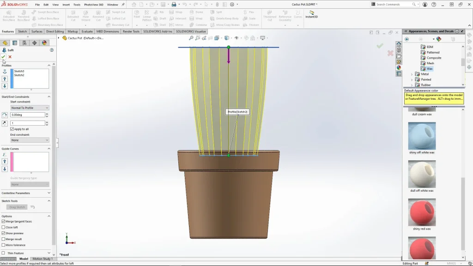This screenshot has width=473, height=266.
Task: Pick the shiny red wax appearance swatch
Action: 422,212
